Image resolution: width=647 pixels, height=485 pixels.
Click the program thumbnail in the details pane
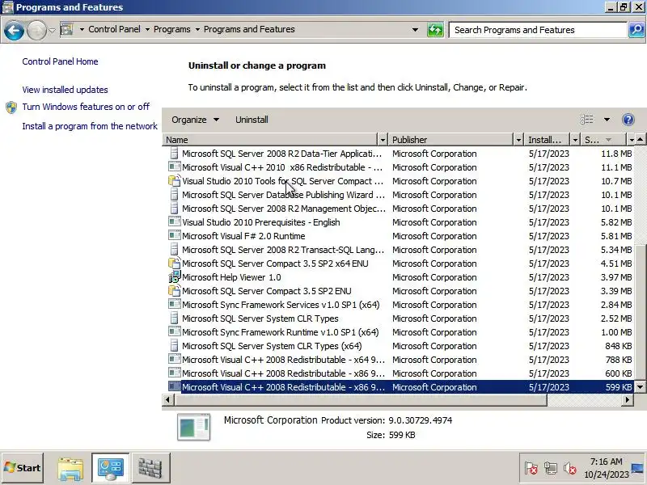[193, 428]
